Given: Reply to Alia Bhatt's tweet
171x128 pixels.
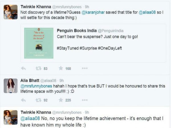Looking at the screenshot, I should pos(24,100).
